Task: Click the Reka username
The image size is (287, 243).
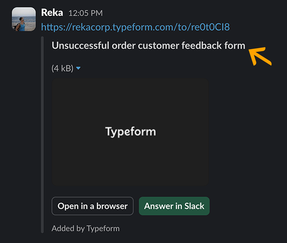Action: 52,13
